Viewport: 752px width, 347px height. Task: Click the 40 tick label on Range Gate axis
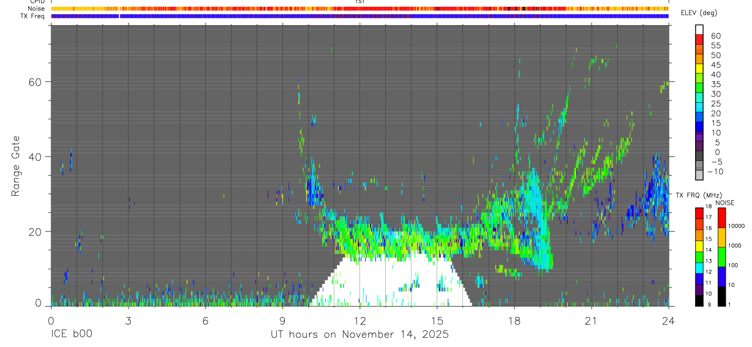click(36, 157)
